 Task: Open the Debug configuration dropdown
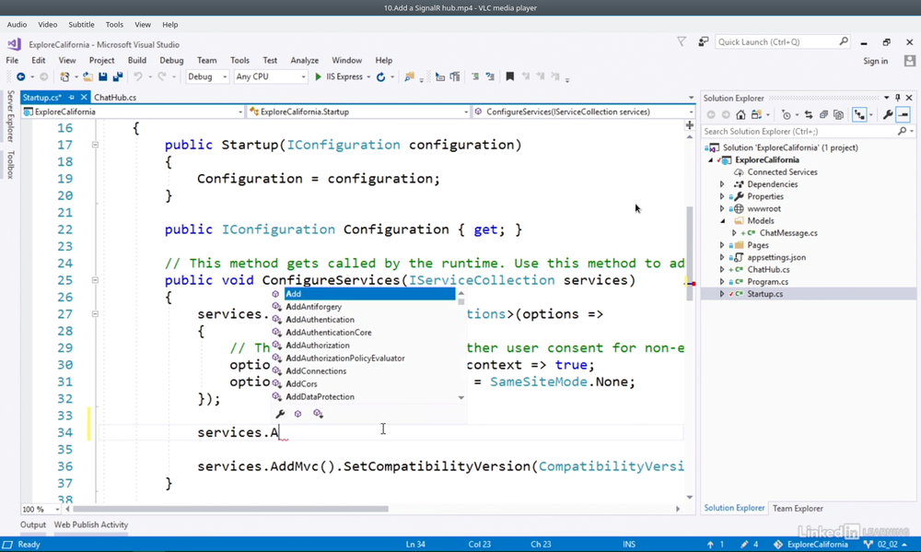point(206,77)
